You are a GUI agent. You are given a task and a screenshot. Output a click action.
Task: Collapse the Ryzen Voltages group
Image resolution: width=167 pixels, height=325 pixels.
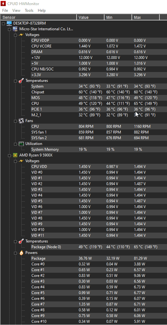[15, 161]
